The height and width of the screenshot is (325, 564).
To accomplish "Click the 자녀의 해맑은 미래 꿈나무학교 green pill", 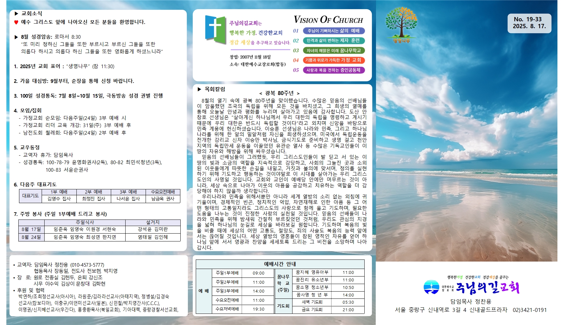I will pyautogui.click(x=333, y=50).
